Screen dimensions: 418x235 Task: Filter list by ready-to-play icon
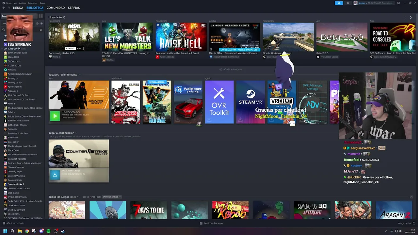click(41, 23)
